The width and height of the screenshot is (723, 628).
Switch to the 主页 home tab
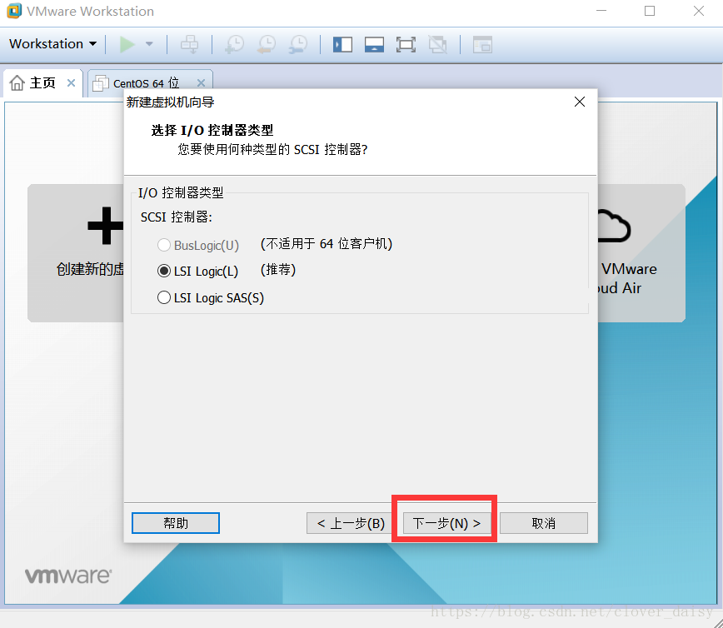42,83
